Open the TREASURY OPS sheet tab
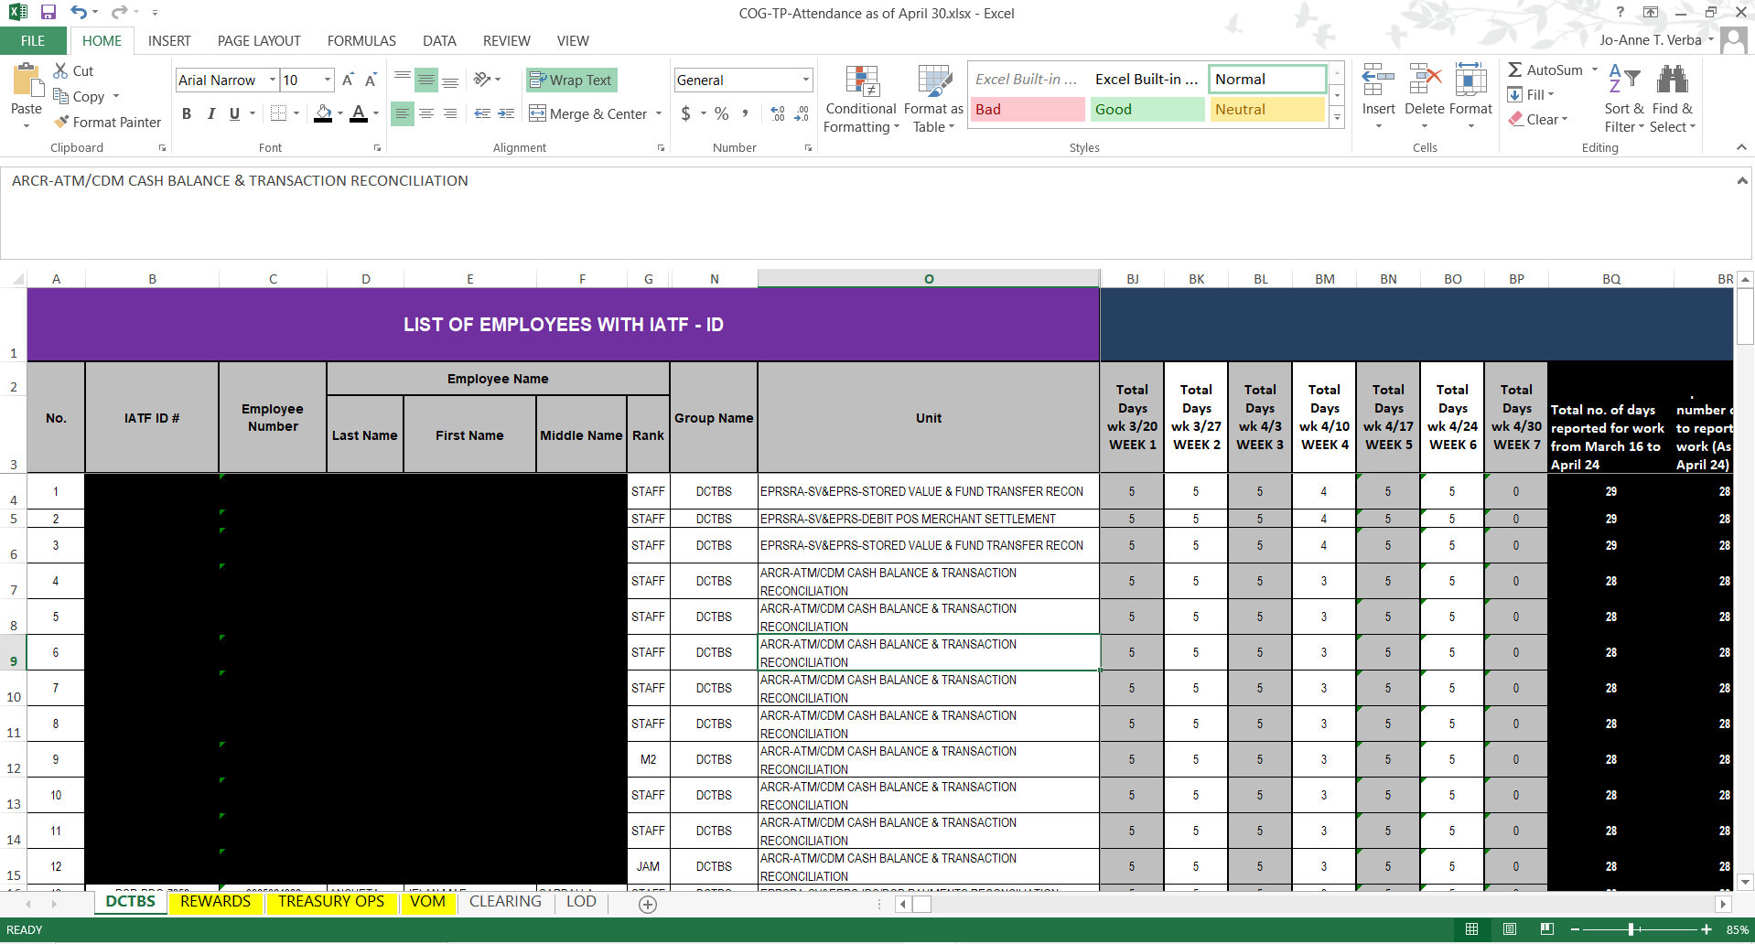 tap(331, 902)
